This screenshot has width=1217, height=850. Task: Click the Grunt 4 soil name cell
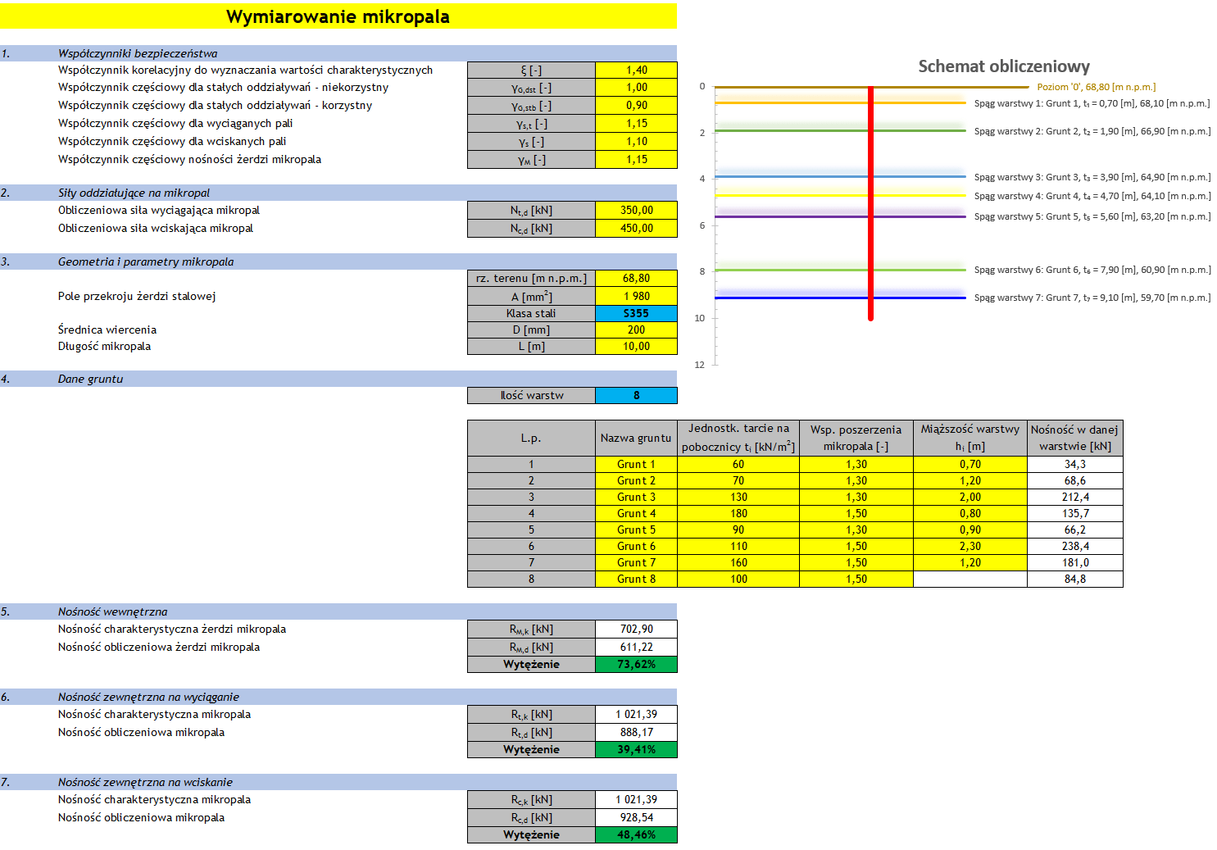636,514
